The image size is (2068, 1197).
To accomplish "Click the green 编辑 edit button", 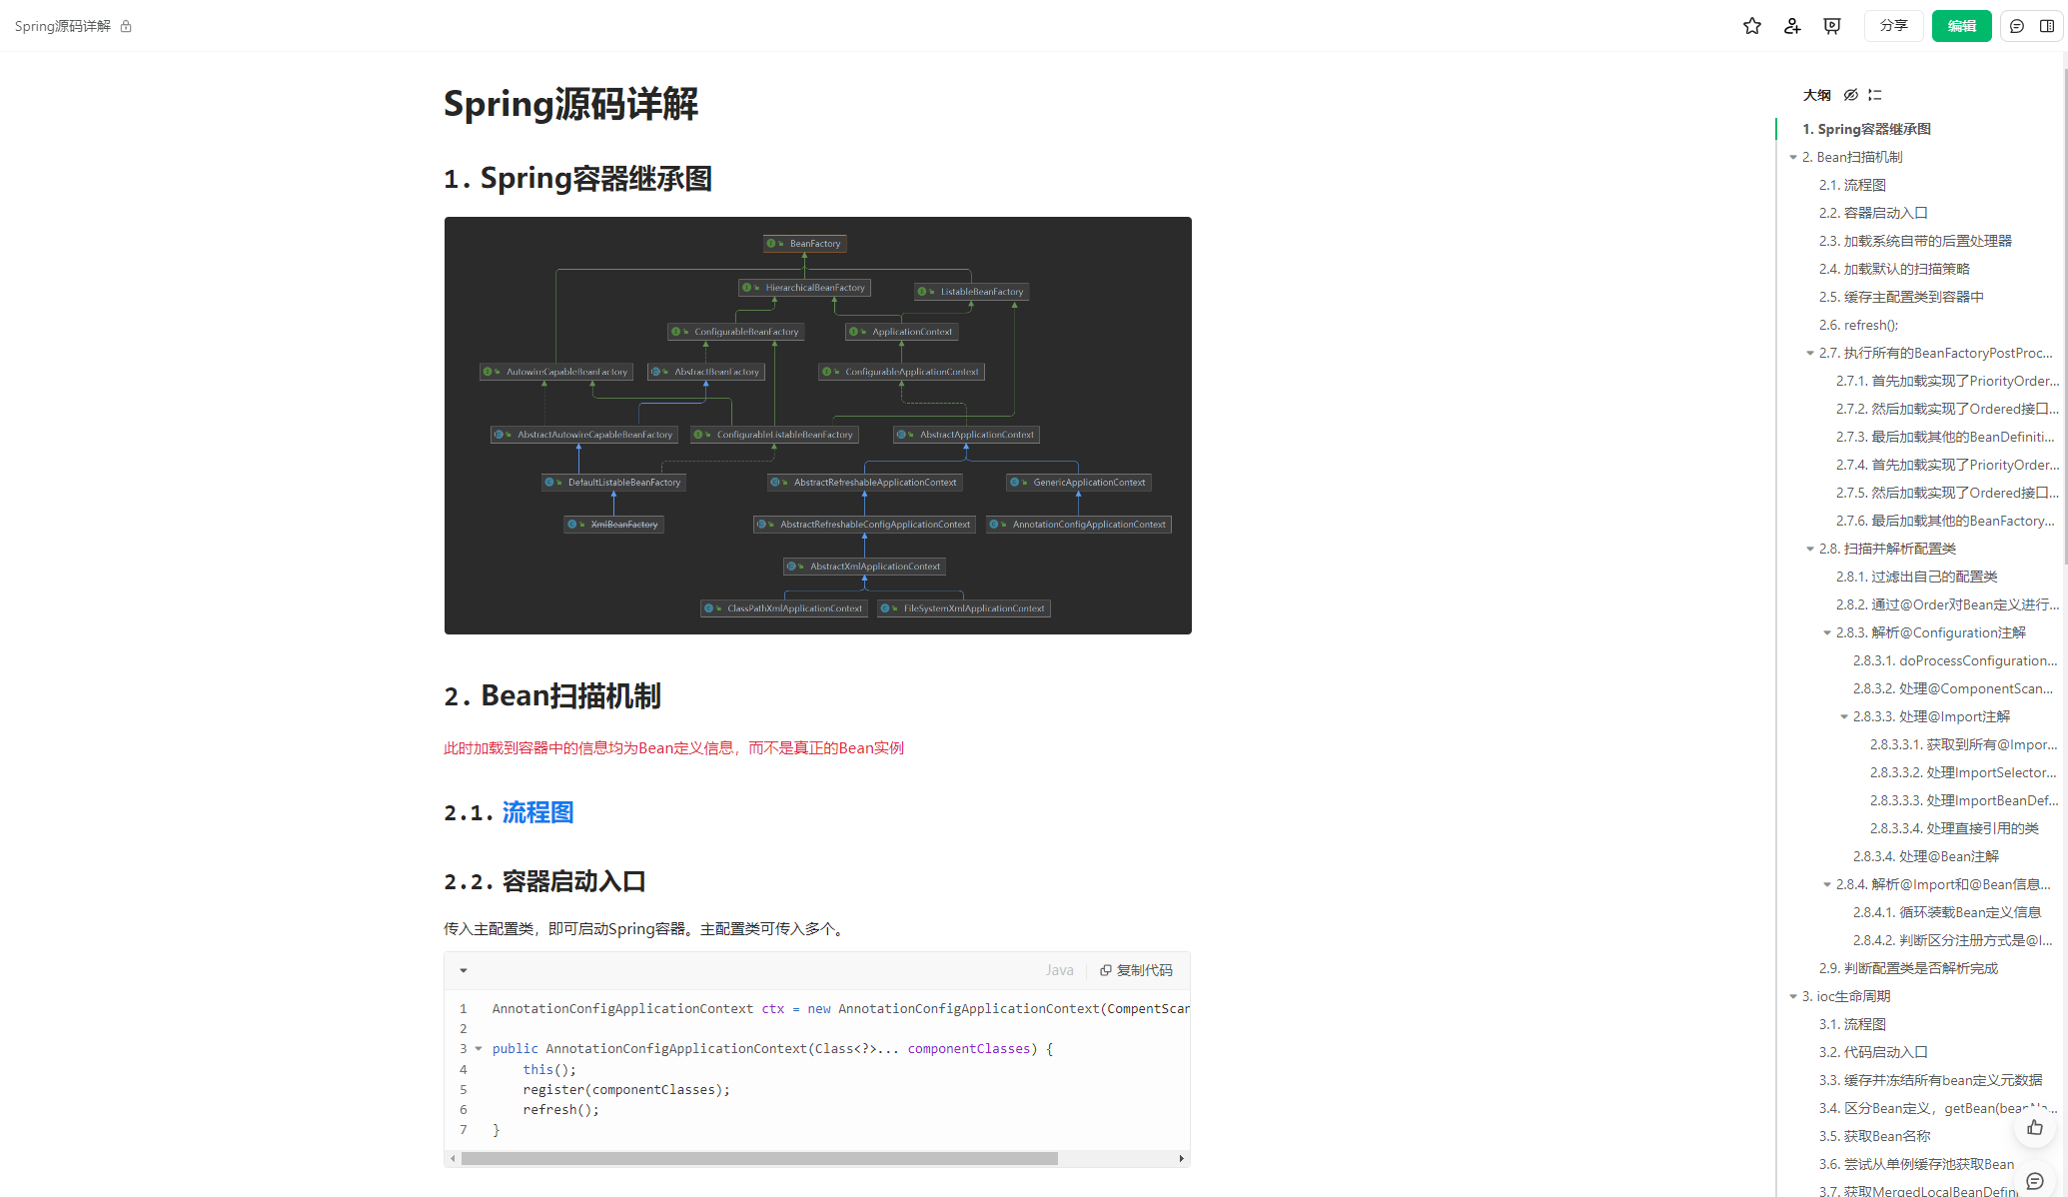I will click(1961, 26).
